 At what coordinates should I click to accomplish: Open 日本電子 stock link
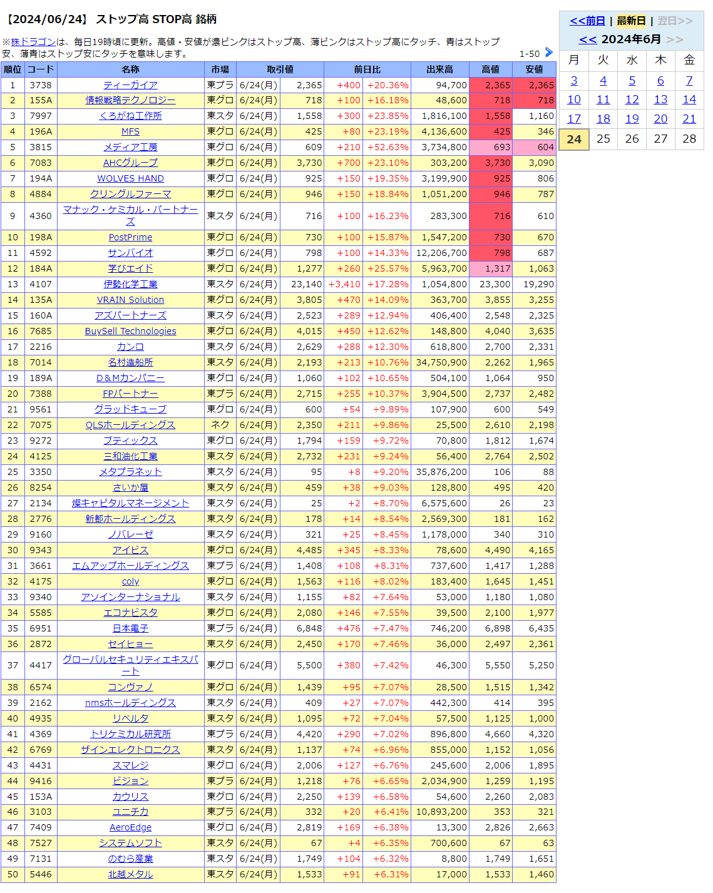pyautogui.click(x=130, y=628)
